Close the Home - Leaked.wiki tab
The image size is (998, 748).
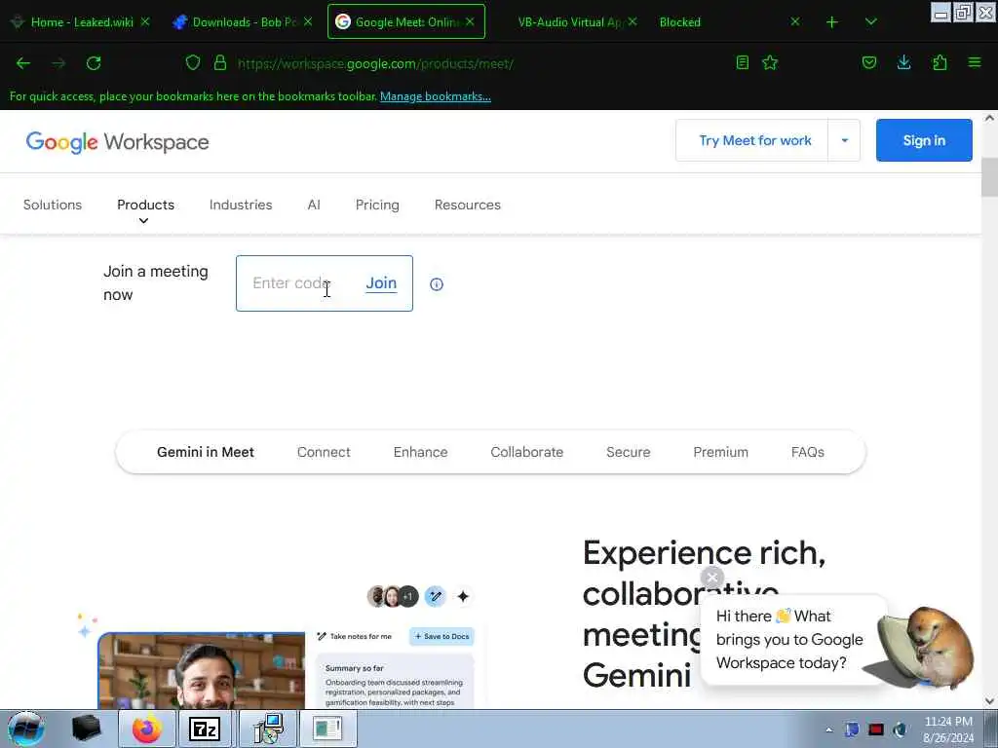tap(145, 21)
